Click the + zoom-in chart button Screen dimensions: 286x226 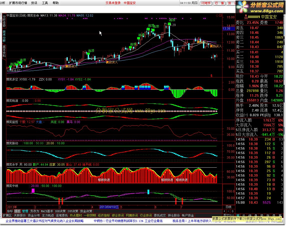coord(224,211)
